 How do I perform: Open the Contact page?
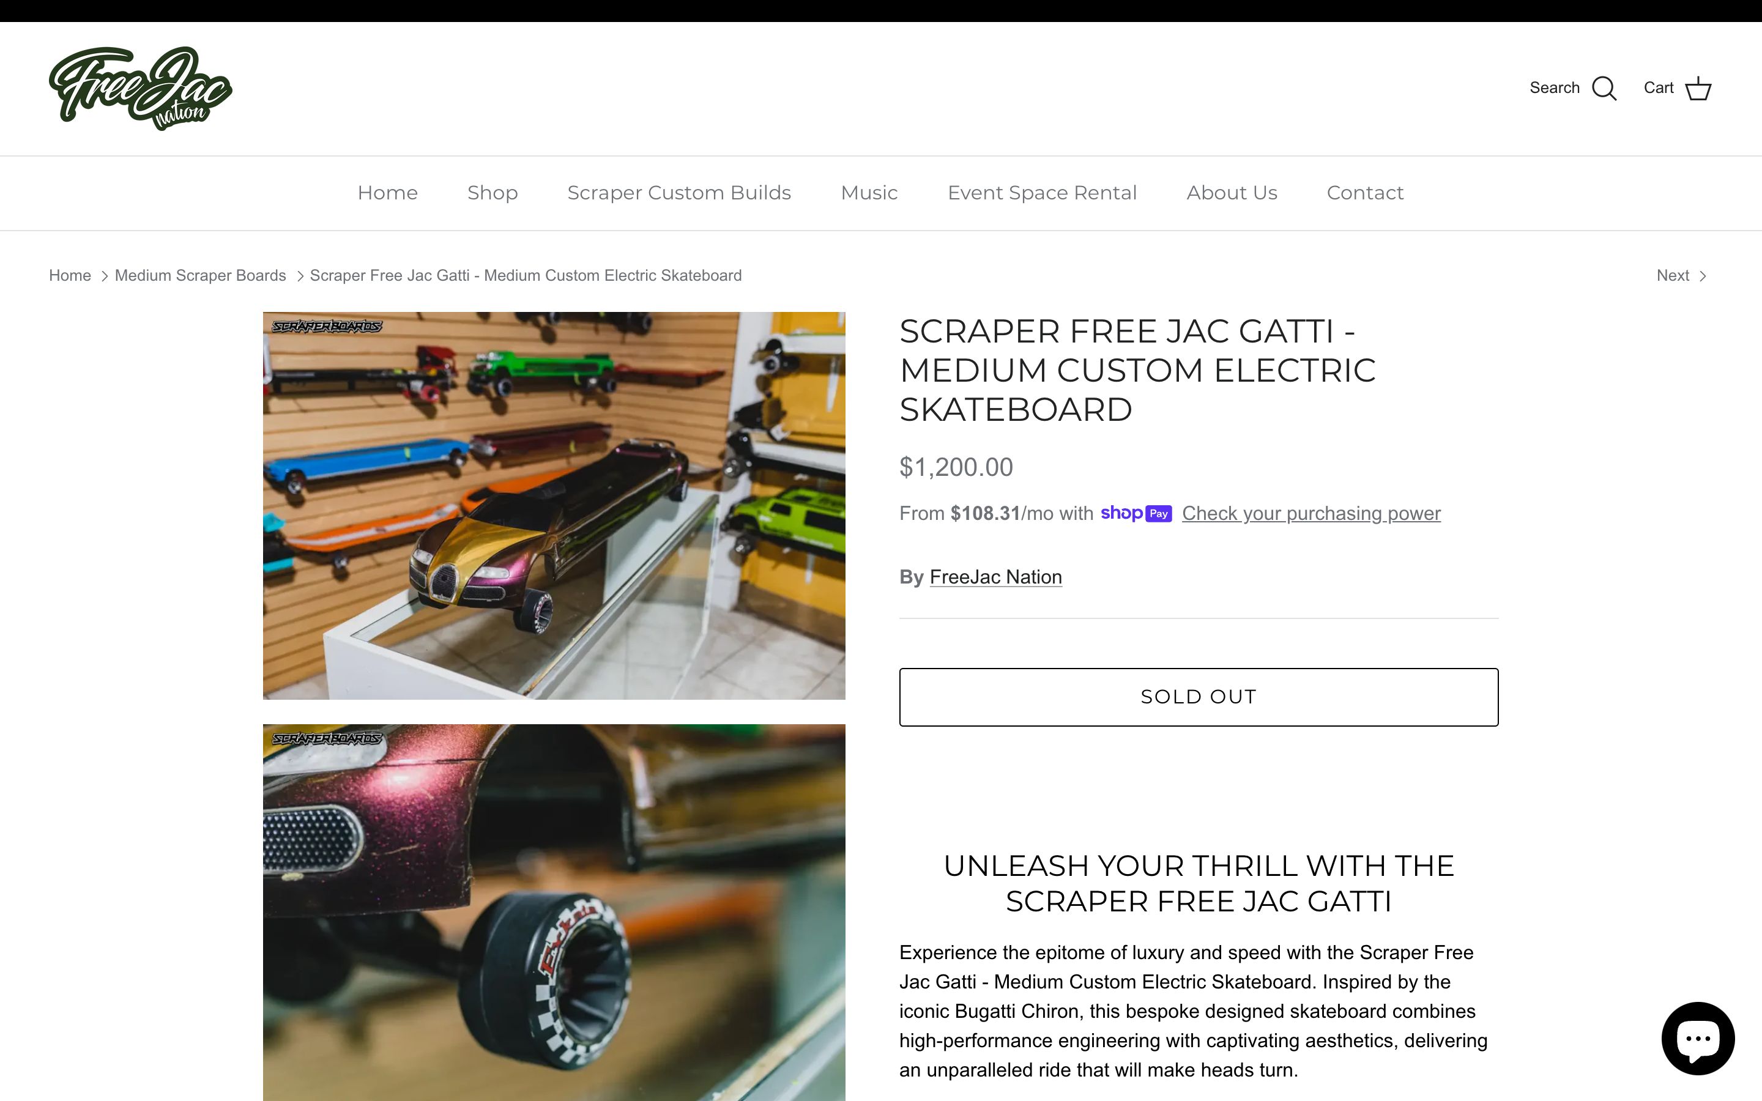(x=1365, y=193)
